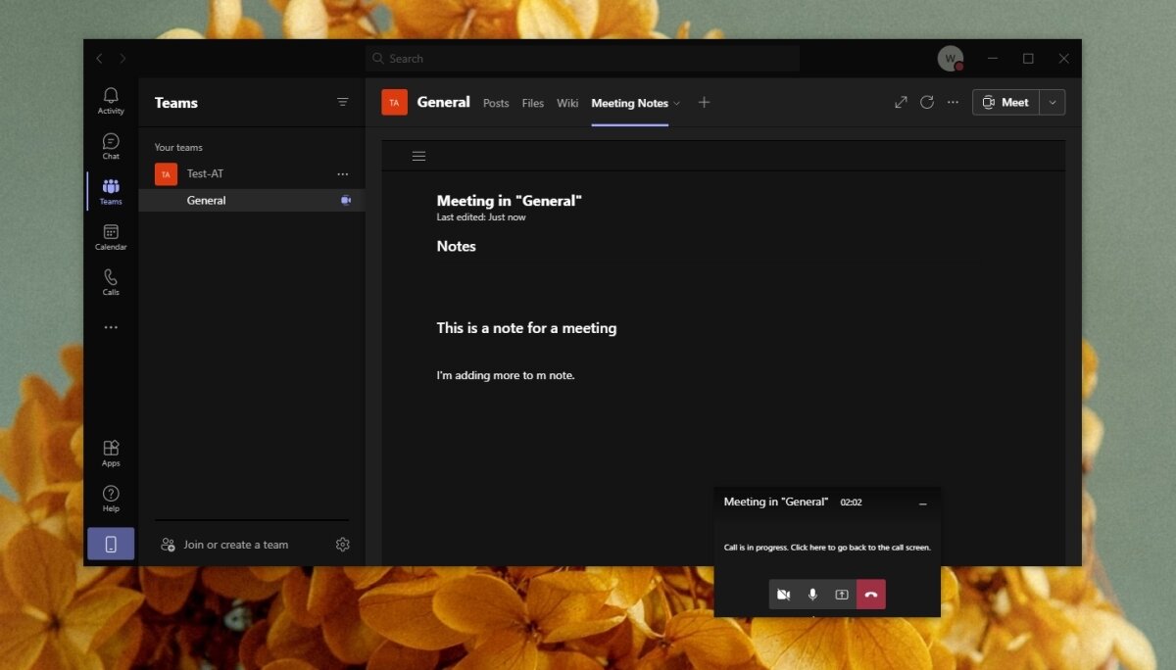1176x670 pixels.
Task: Click Join or create a team
Action: tap(235, 545)
